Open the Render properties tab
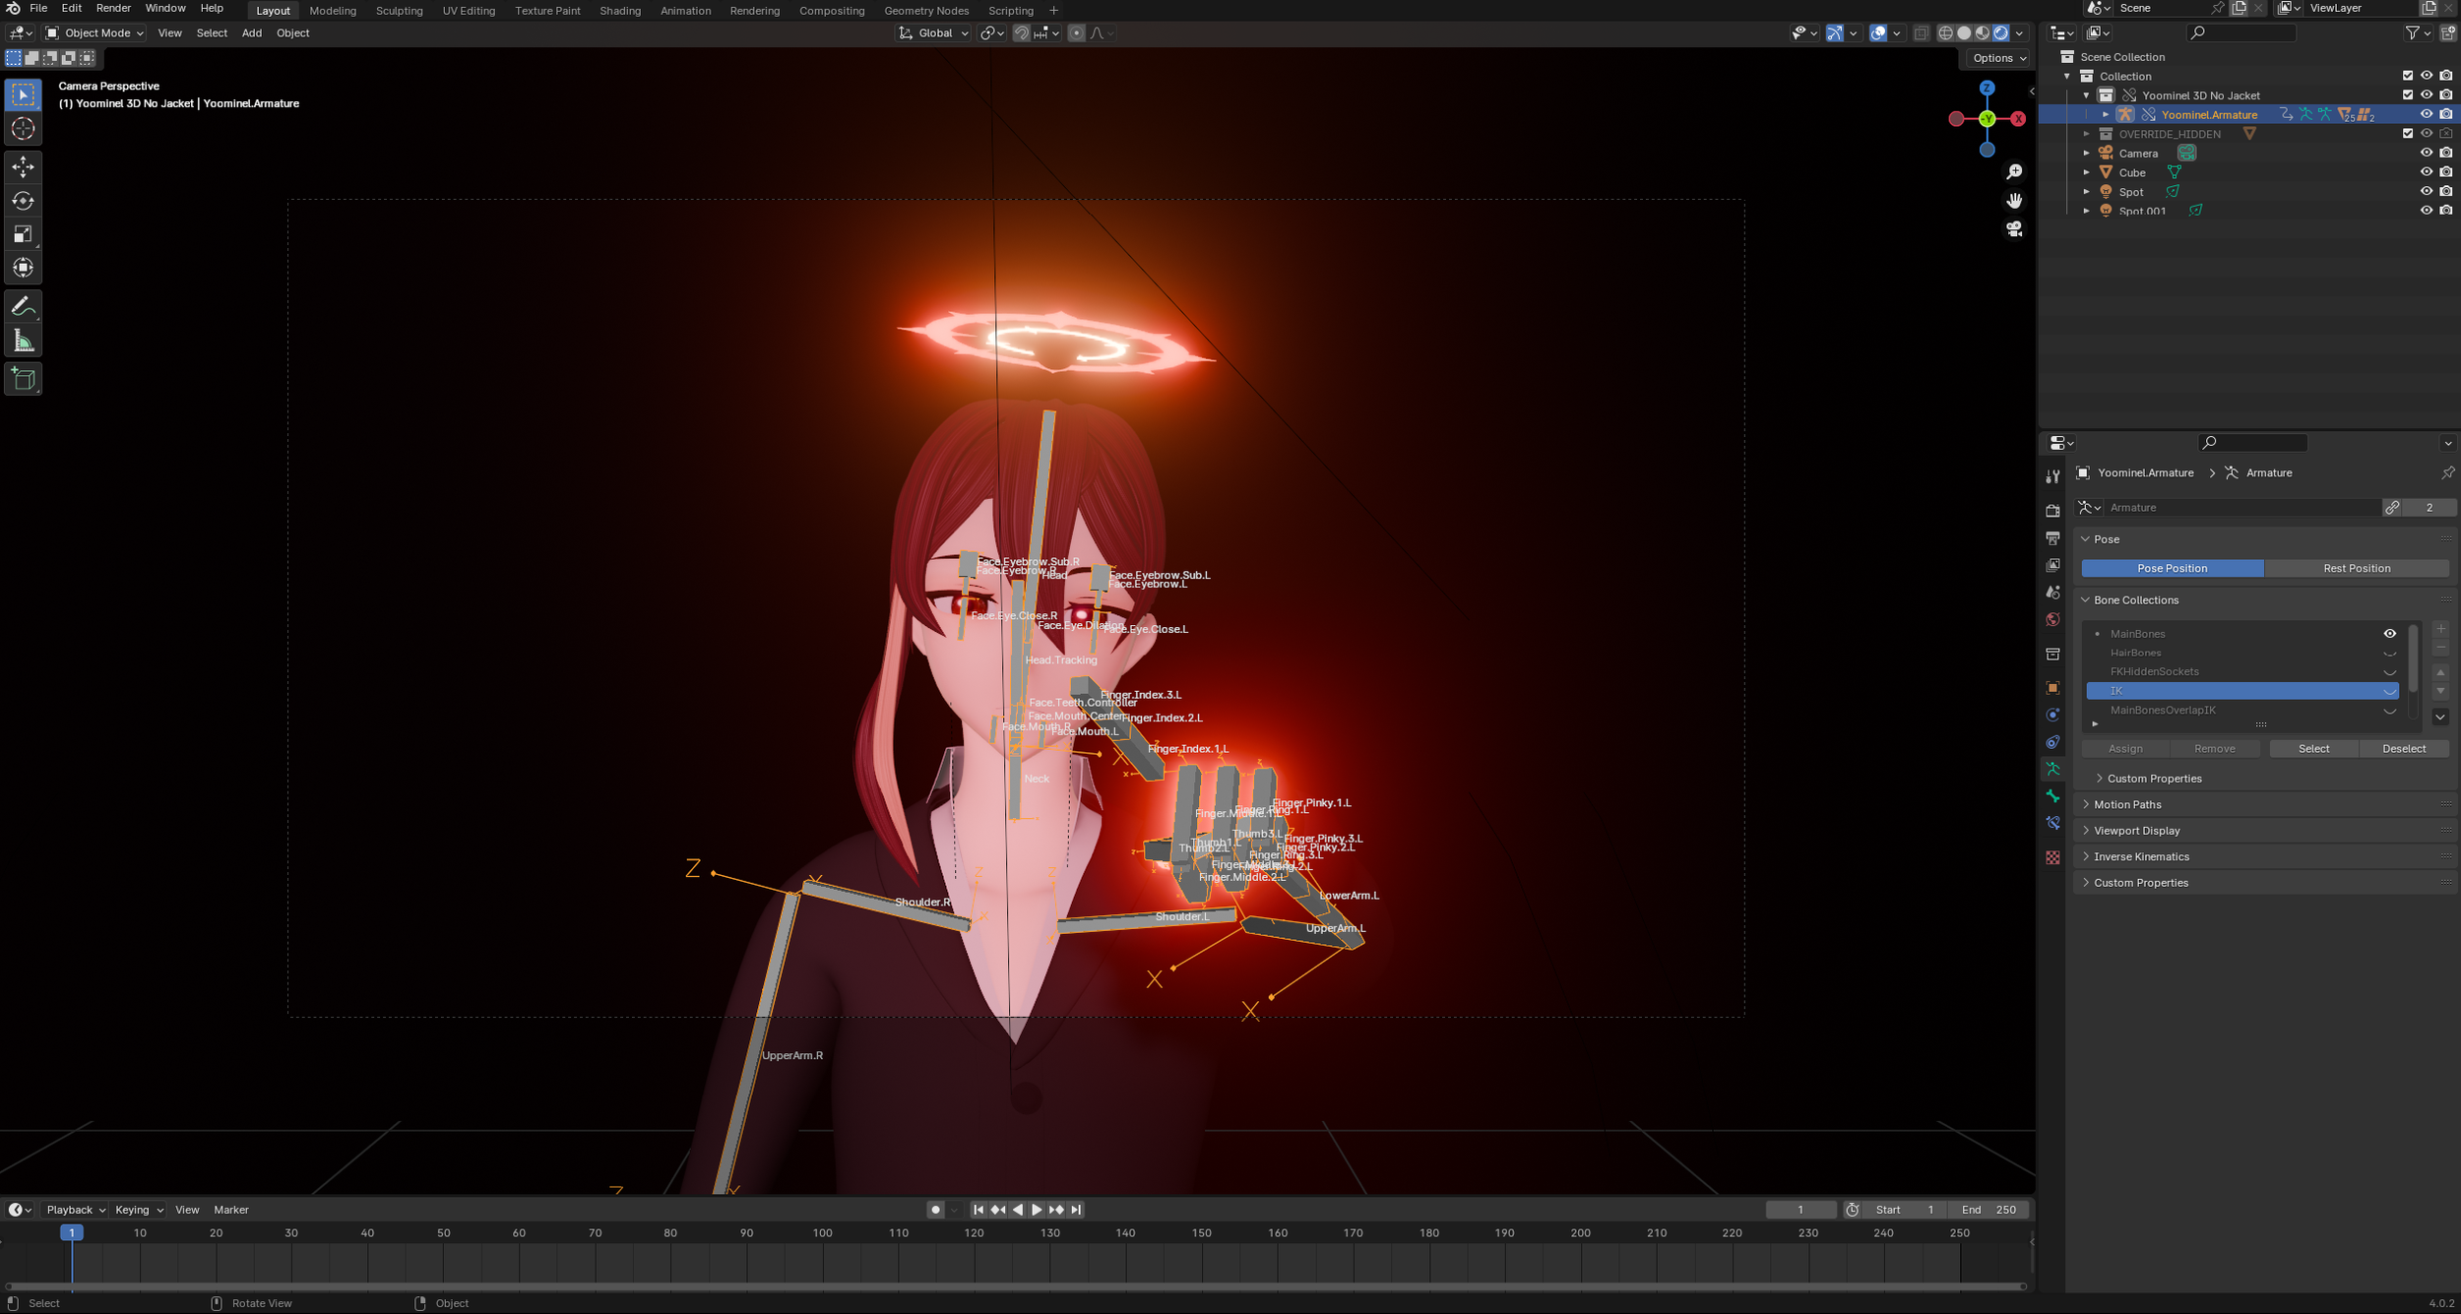The width and height of the screenshot is (2461, 1314). tap(2052, 511)
